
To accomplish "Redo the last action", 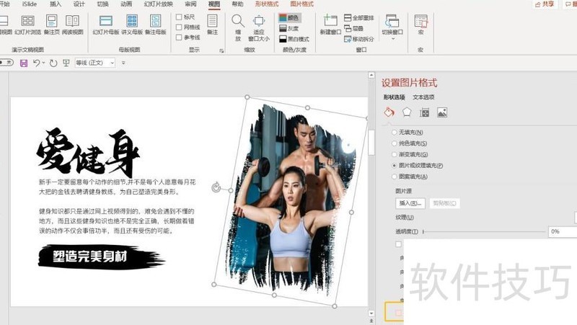I will 53,63.
